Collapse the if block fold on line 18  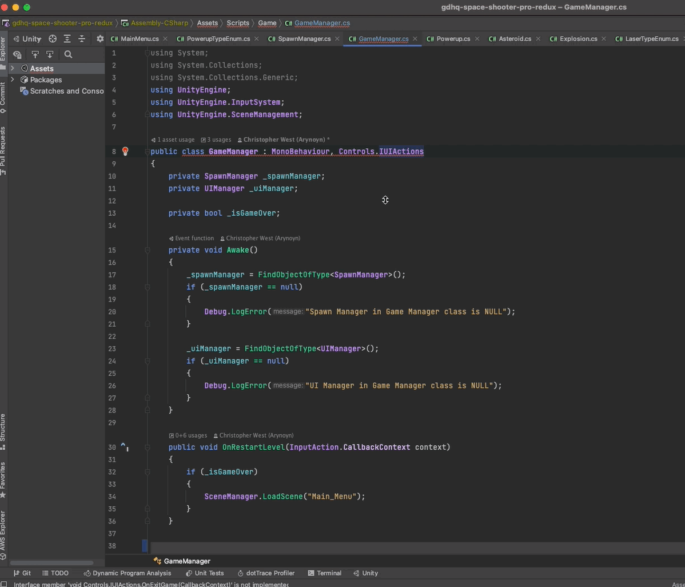tap(147, 287)
